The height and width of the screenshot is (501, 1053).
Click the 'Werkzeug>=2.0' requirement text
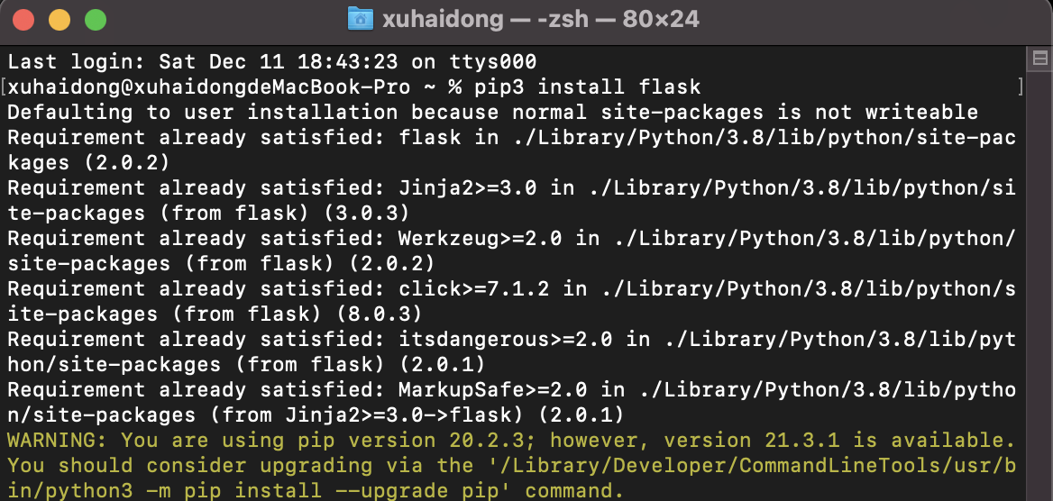[x=480, y=239]
